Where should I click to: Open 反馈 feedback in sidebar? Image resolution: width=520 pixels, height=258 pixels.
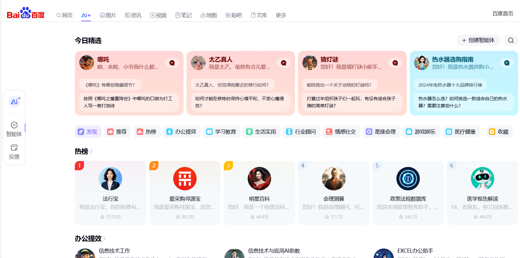[14, 152]
